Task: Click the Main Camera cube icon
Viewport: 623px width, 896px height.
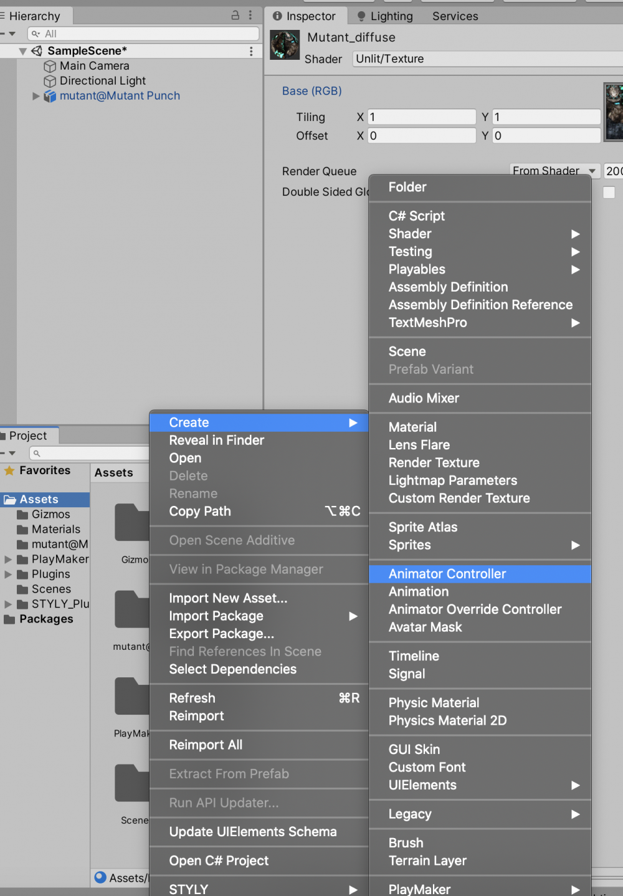Action: [50, 66]
